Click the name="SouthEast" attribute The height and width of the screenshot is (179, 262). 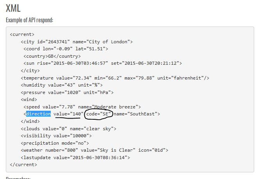tap(137, 114)
